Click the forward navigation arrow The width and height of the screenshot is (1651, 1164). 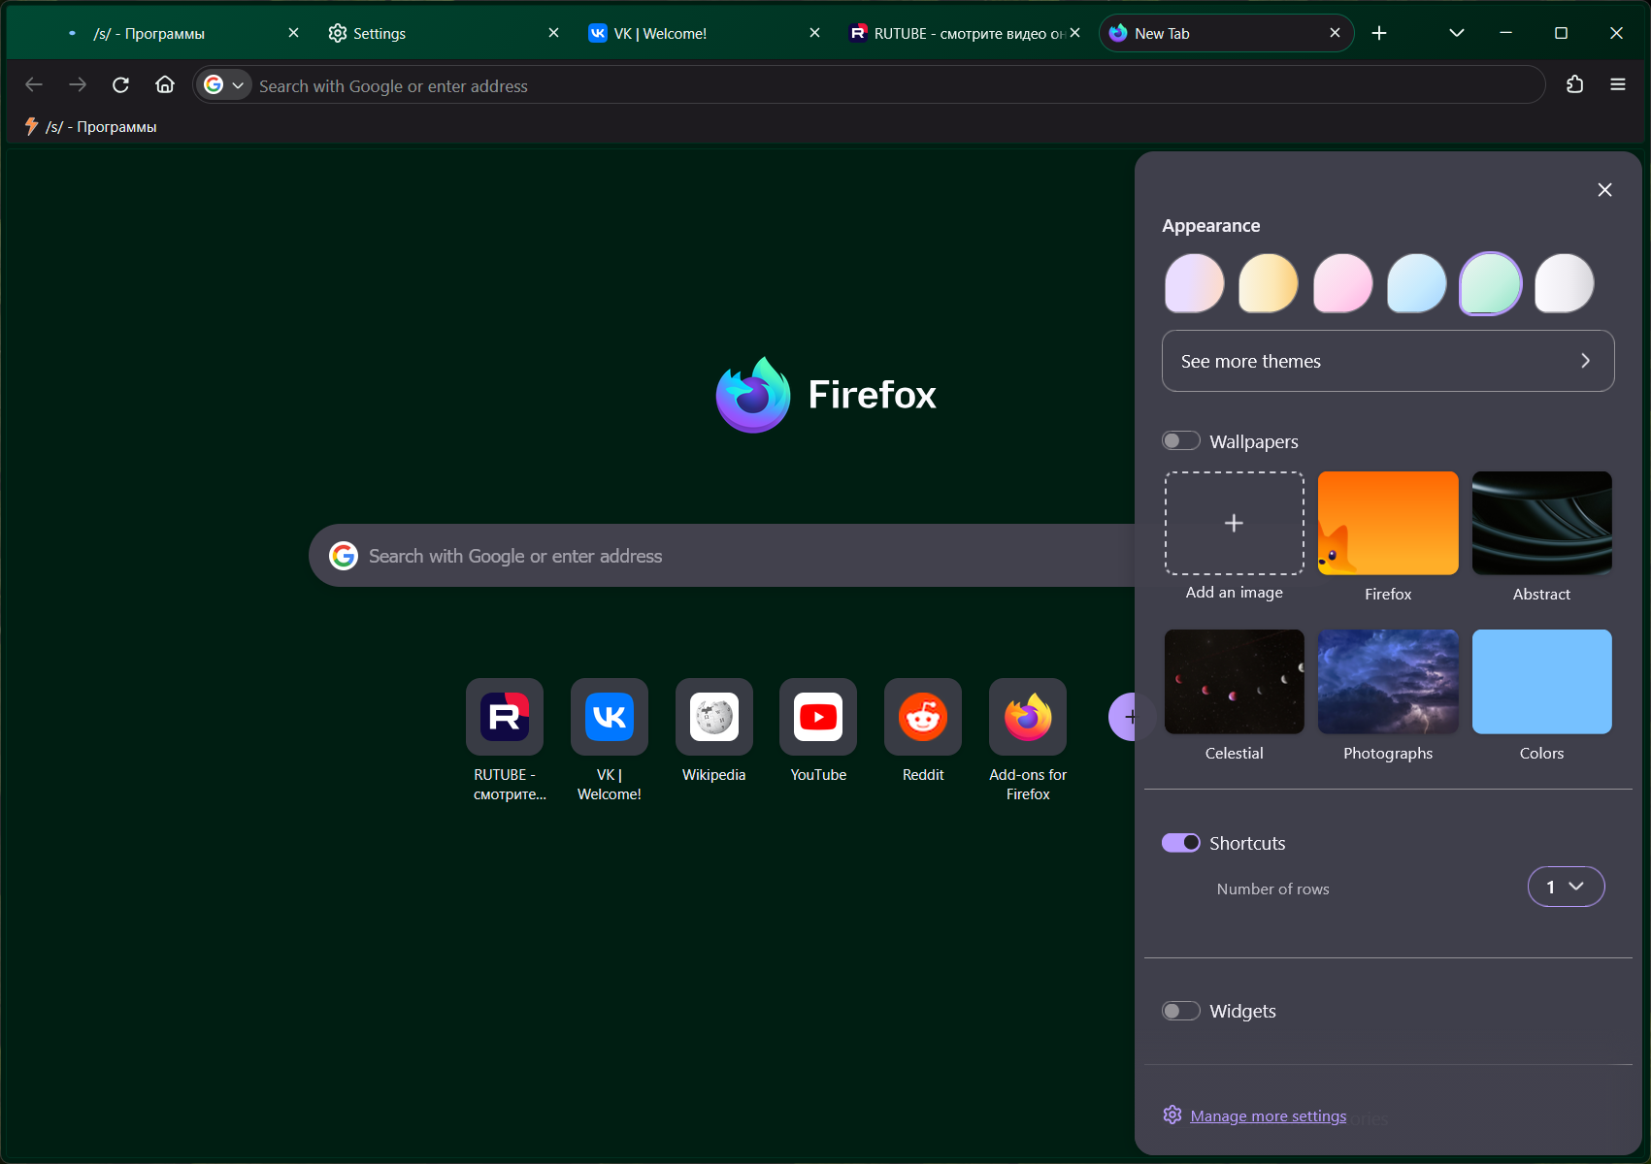[x=78, y=85]
